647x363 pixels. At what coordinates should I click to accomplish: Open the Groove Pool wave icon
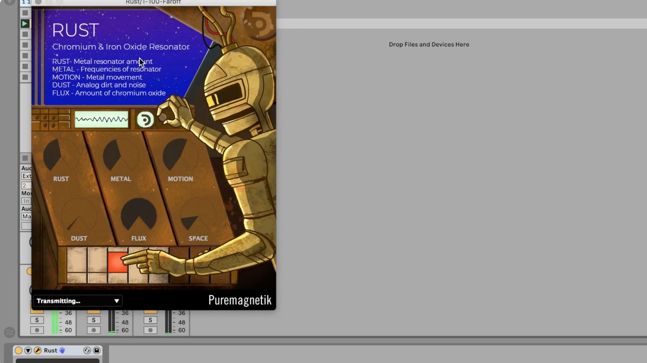9,332
